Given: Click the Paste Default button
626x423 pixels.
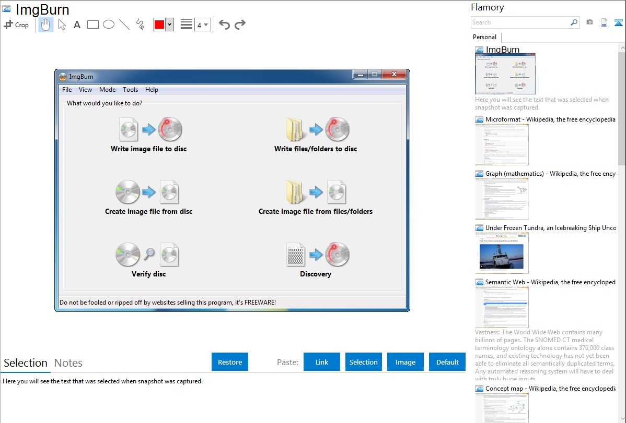Looking at the screenshot, I should [447, 362].
